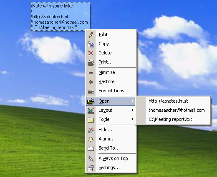Click the yellow minus Minimize icon
The image size is (217, 177).
[x=91, y=73]
